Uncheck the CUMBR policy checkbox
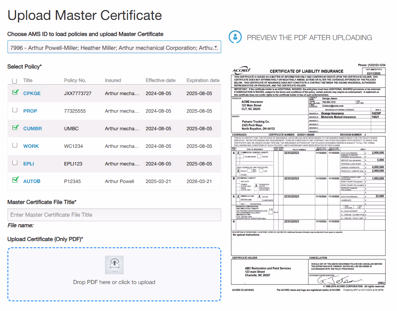 [15, 128]
